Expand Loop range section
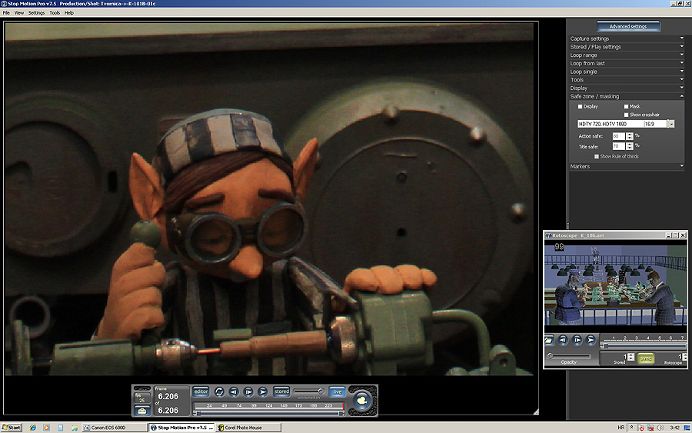The width and height of the screenshot is (692, 433). 627,55
